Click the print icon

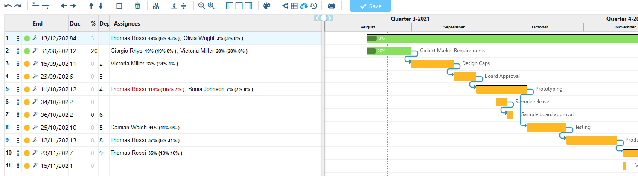332,6
